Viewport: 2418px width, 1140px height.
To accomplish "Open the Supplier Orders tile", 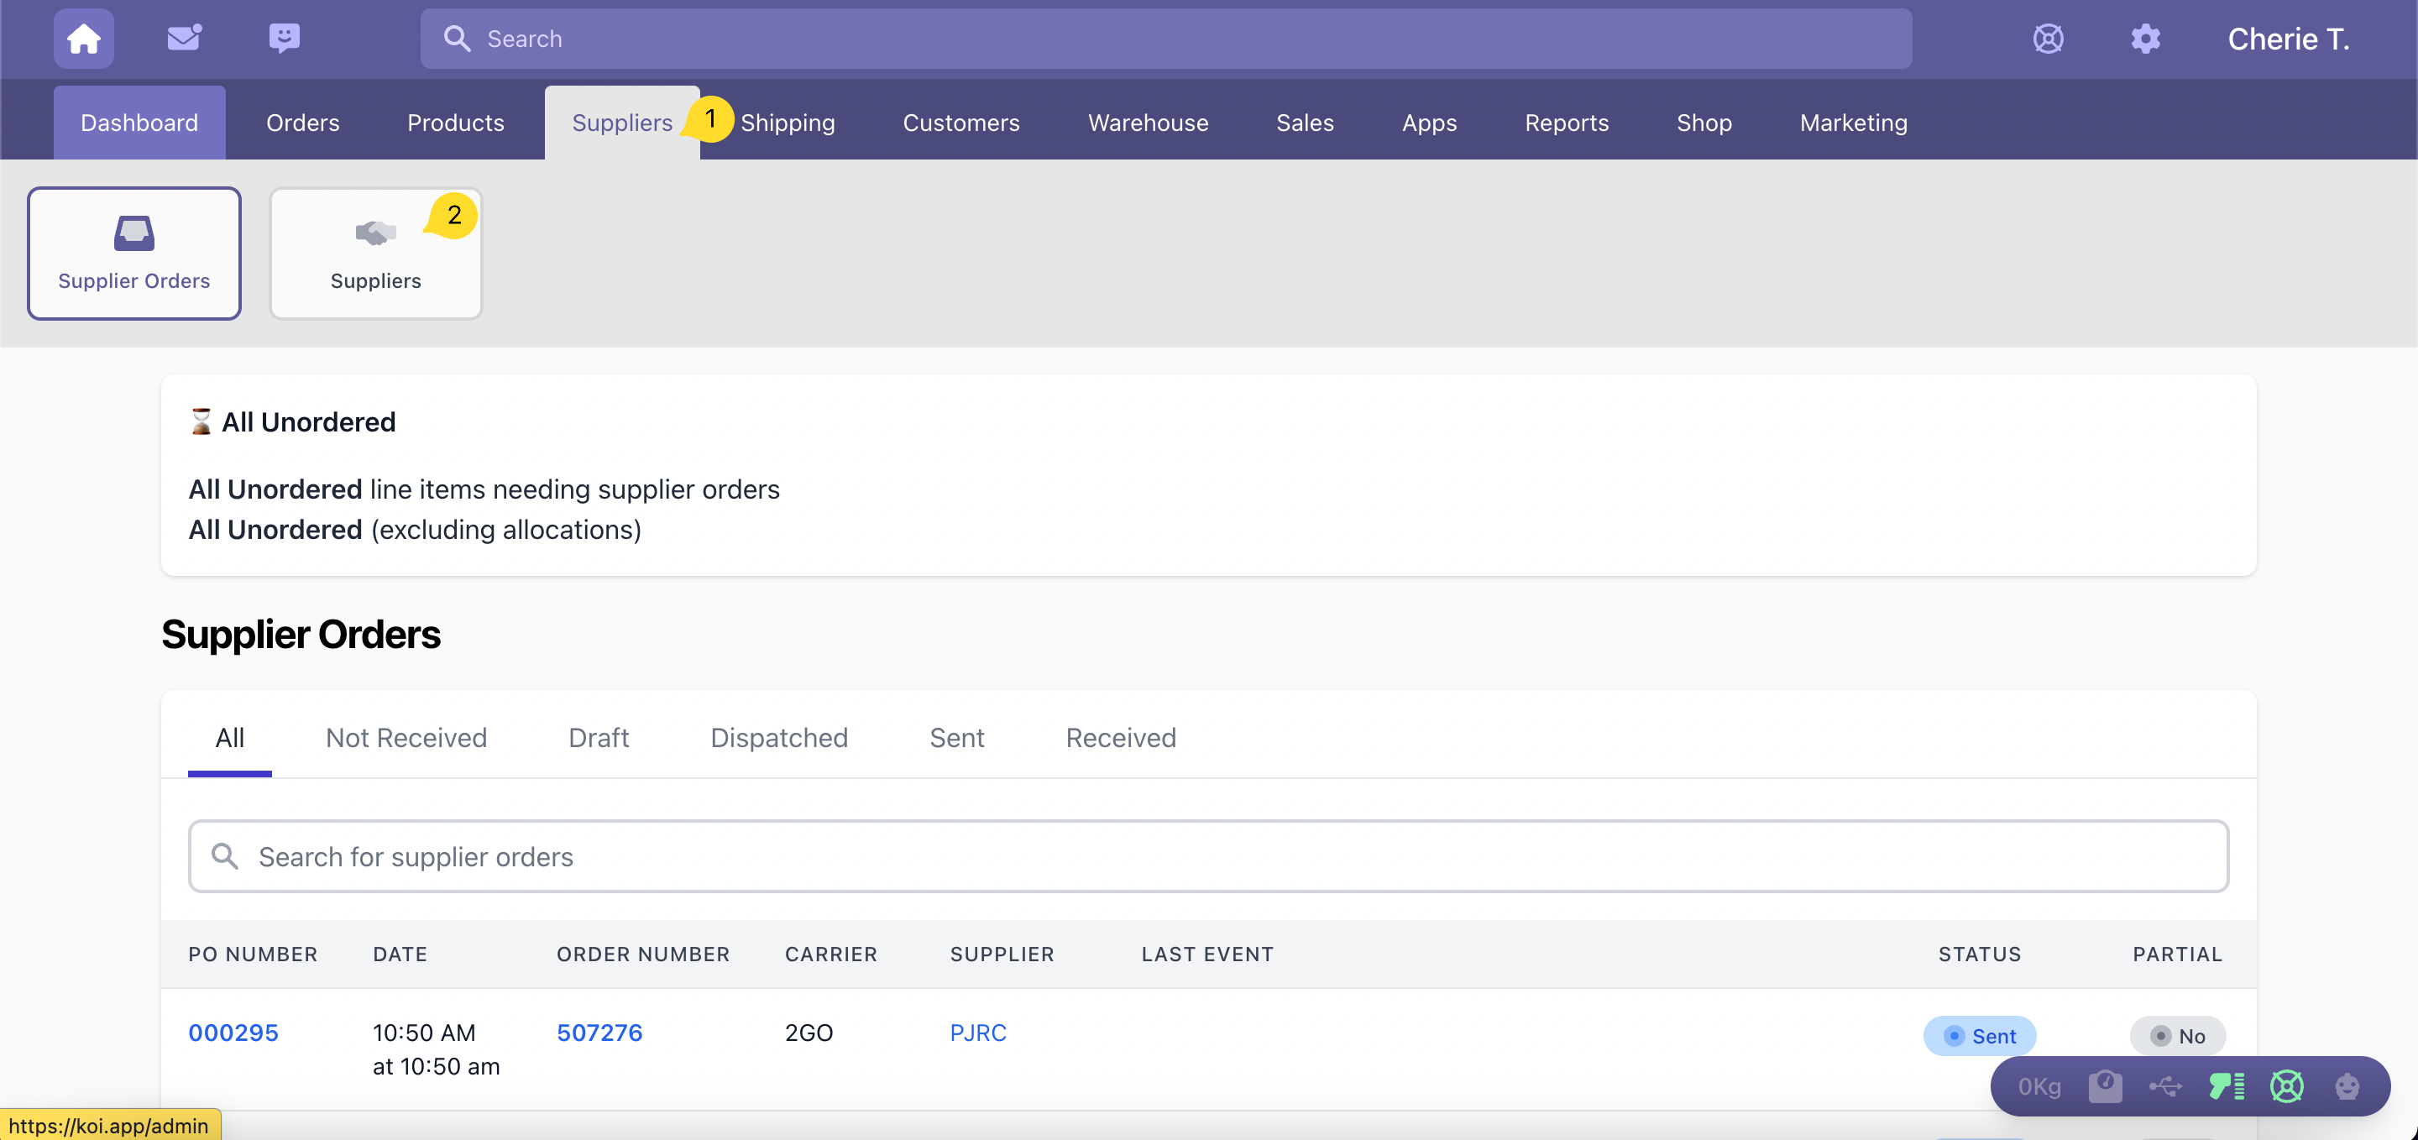I will click(134, 254).
